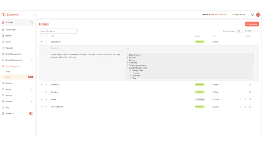Screen dimensions: 262x147
Task: Edit the leader role
Action: tap(241, 100)
